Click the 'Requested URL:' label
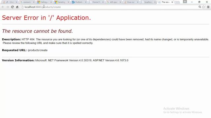Image resolution: width=211 pixels, height=118 pixels. tap(14, 50)
